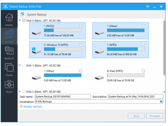Click the vertical scrollbar thumb in the disk list
This screenshot has width=168, height=126.
point(164,48)
